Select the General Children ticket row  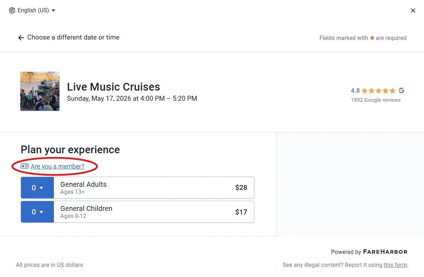tap(137, 212)
